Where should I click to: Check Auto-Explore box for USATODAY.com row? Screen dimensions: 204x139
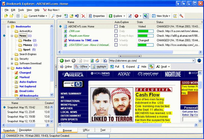(x=116, y=45)
